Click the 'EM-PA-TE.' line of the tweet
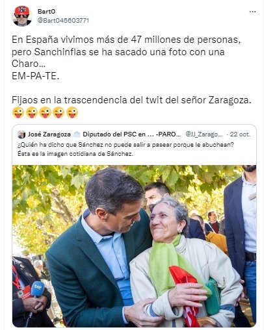The height and width of the screenshot is (330, 264). [x=35, y=76]
